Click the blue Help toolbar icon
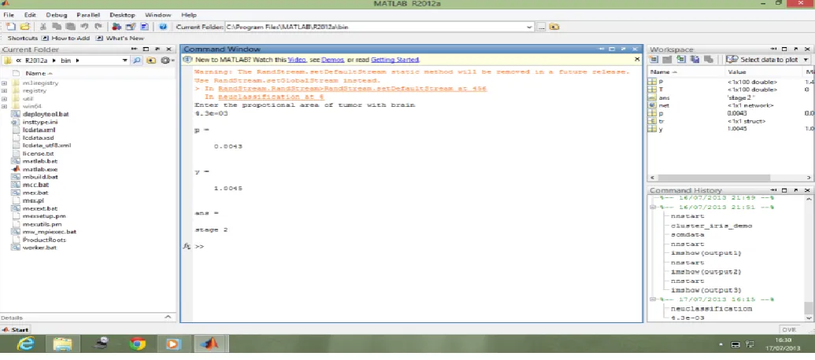This screenshot has width=815, height=360. (163, 27)
